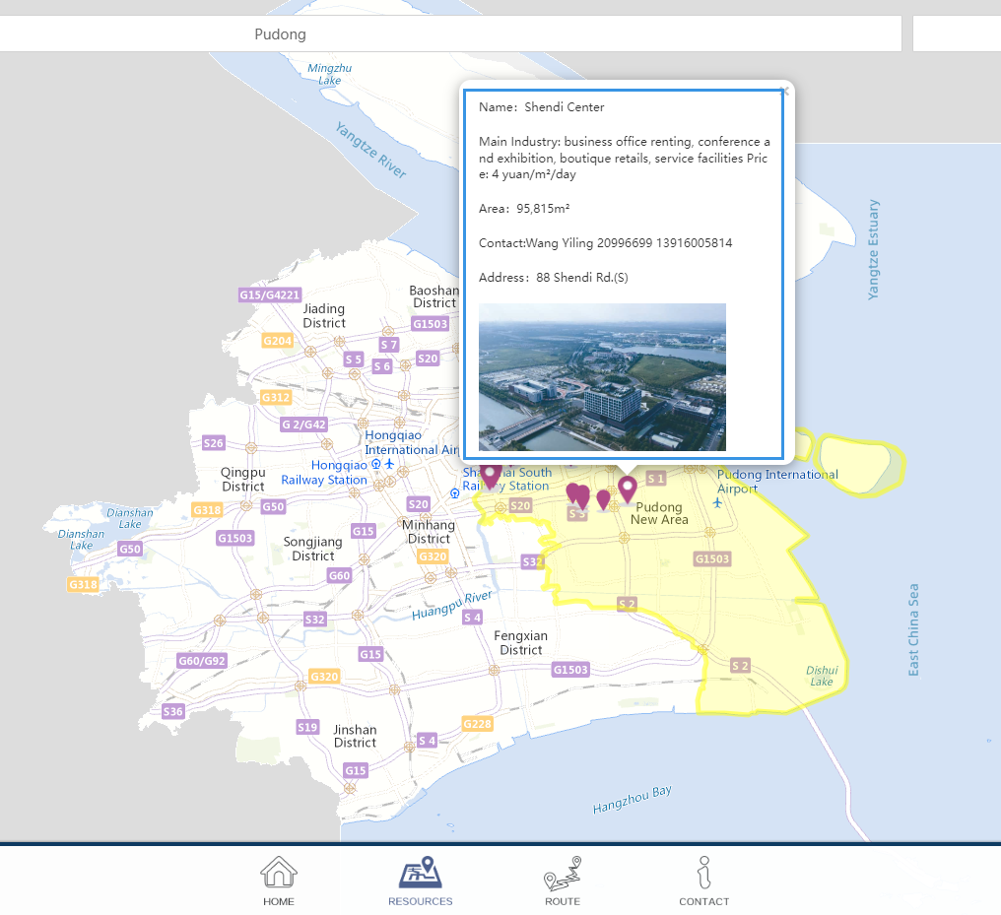The image size is (1001, 915).
Task: Click the G60/G92 highway badge
Action: tap(202, 661)
